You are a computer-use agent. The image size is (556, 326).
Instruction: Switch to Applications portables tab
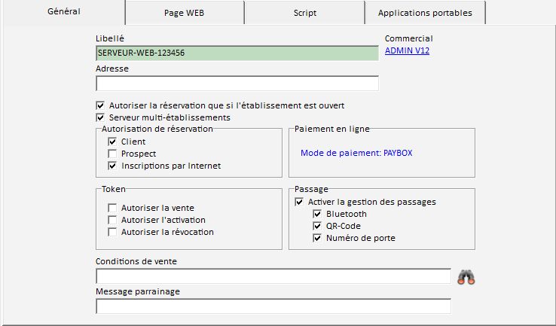point(425,13)
